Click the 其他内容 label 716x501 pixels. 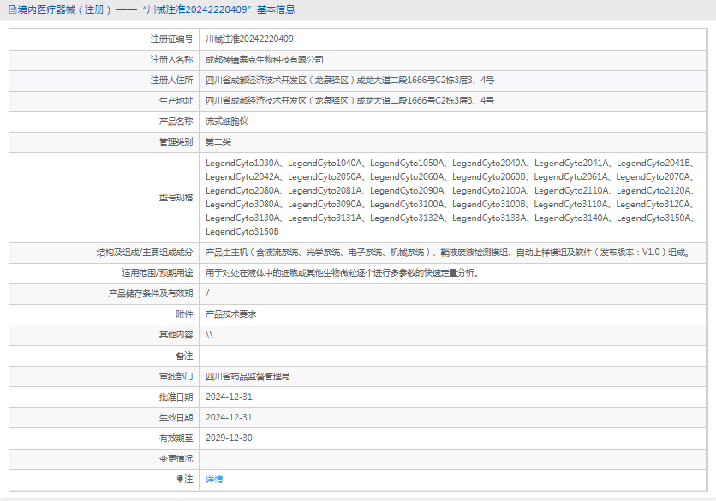point(176,334)
